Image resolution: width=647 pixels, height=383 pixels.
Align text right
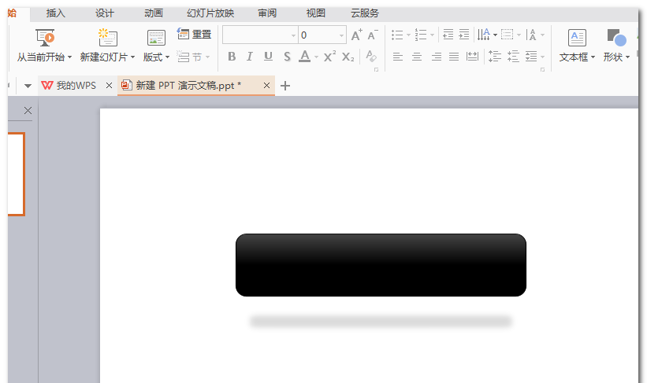(x=436, y=57)
